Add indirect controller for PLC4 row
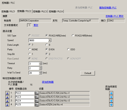This screenshot has height=110, width=127. (111, 101)
